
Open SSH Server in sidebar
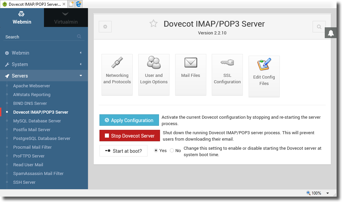(24, 182)
